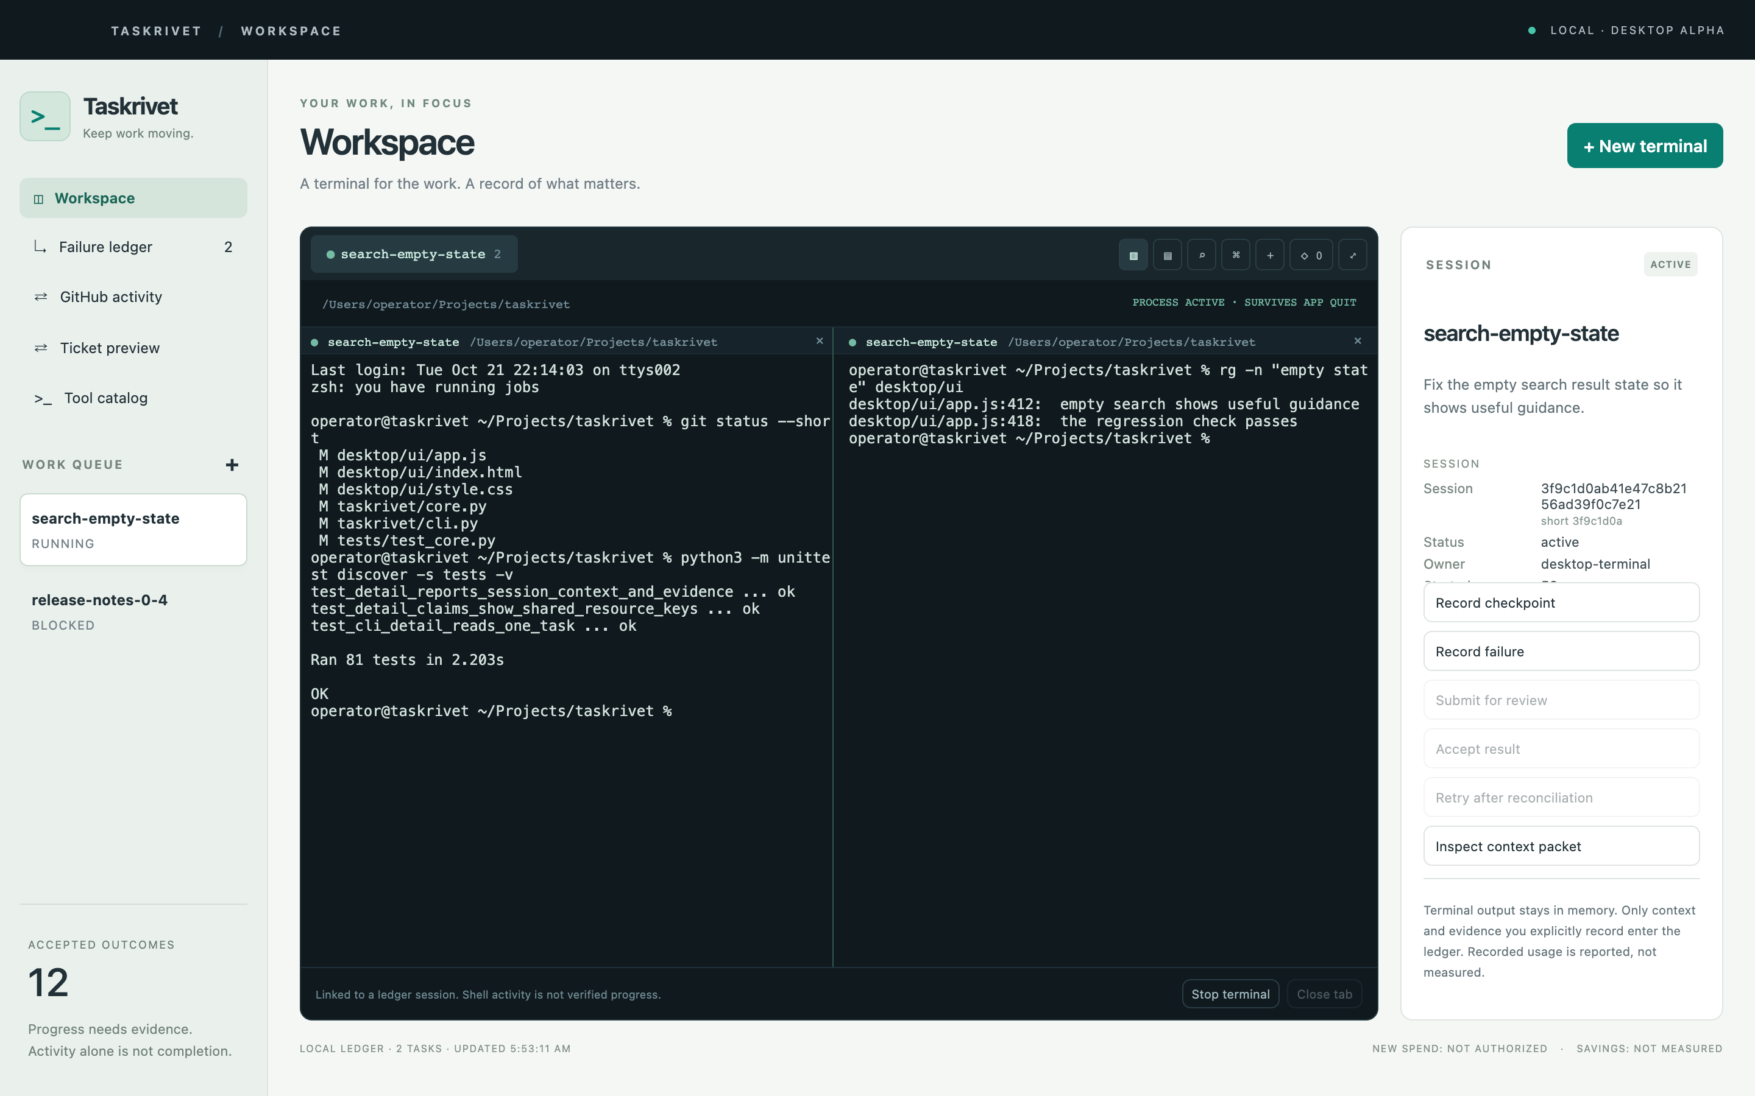Click Record failure
The height and width of the screenshot is (1096, 1755).
pyautogui.click(x=1561, y=651)
